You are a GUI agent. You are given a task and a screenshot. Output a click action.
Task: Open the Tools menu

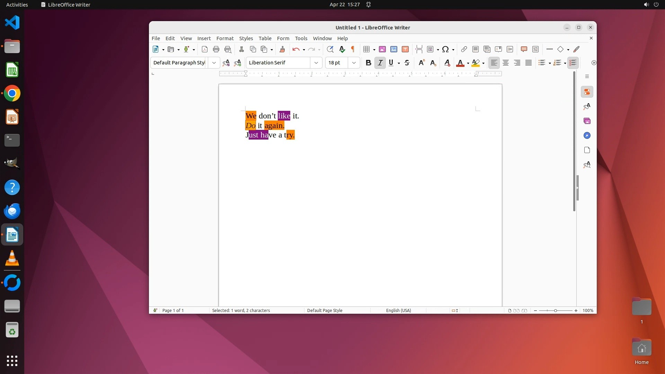[x=301, y=38]
